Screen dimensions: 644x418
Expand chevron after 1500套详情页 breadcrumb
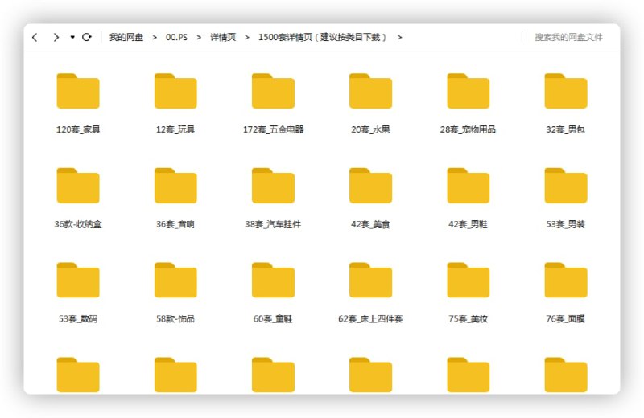coord(399,37)
